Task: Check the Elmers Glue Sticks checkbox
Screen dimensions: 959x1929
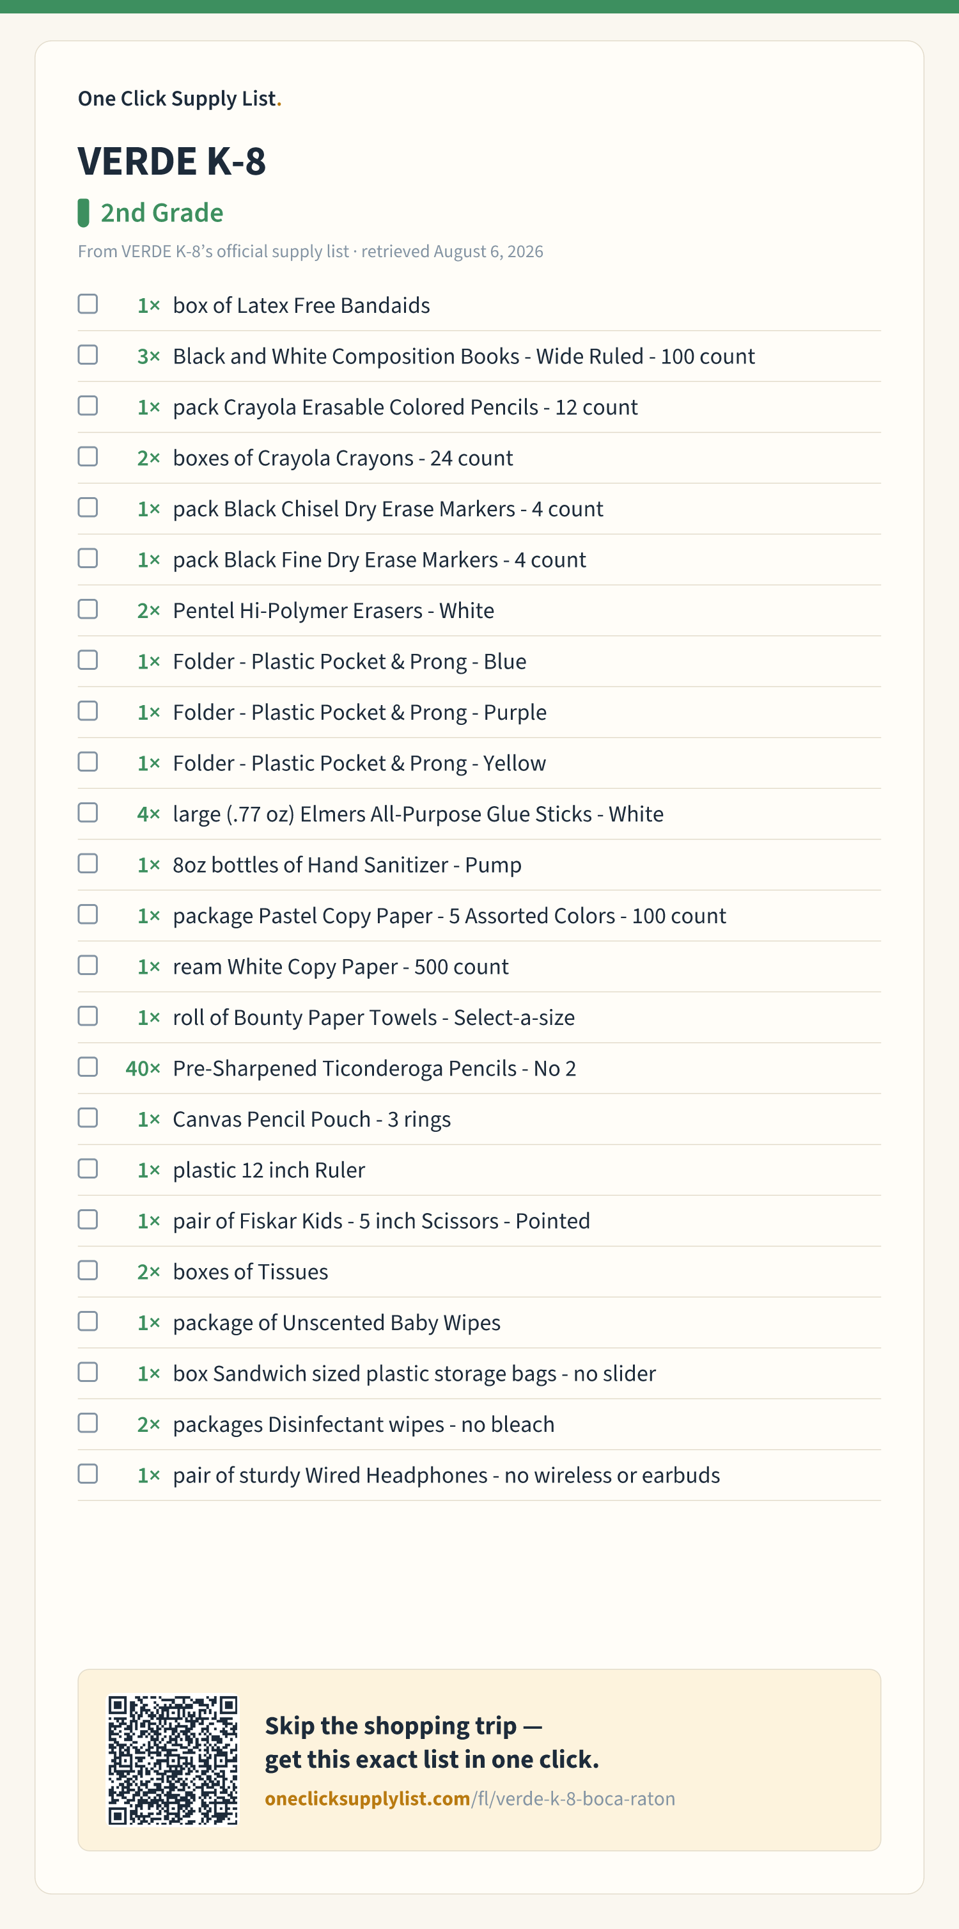Action: [x=88, y=813]
